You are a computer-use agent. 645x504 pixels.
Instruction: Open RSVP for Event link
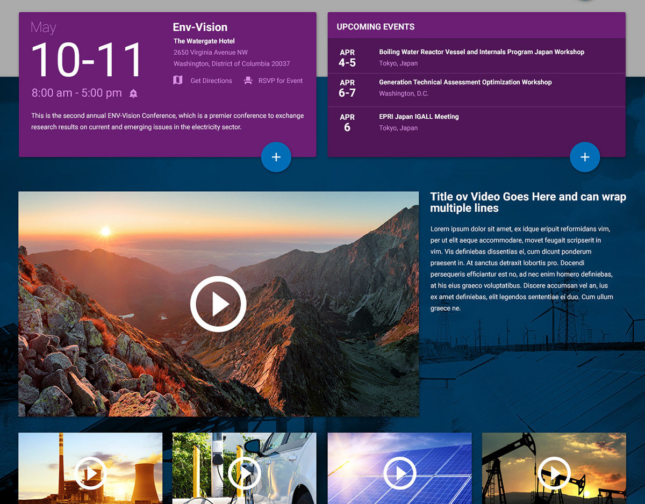click(281, 81)
